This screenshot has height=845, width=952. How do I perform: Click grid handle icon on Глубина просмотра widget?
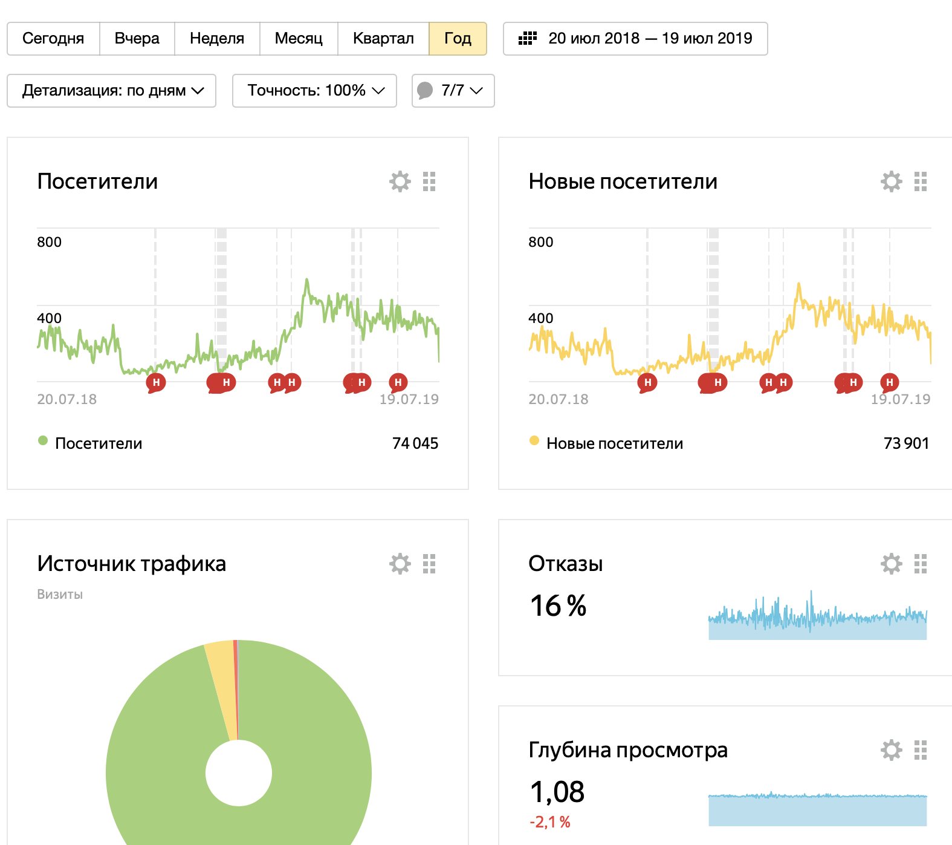(921, 750)
